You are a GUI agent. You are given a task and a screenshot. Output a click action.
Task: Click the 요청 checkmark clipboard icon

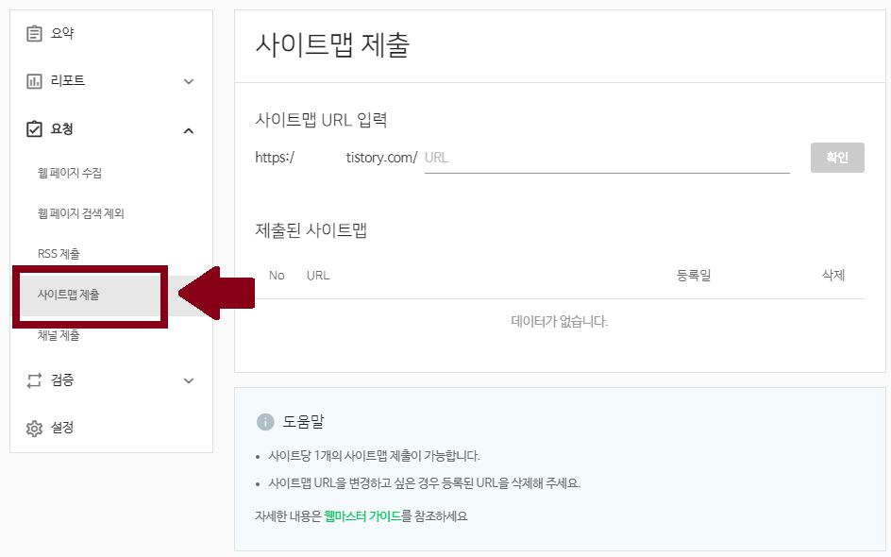point(34,129)
